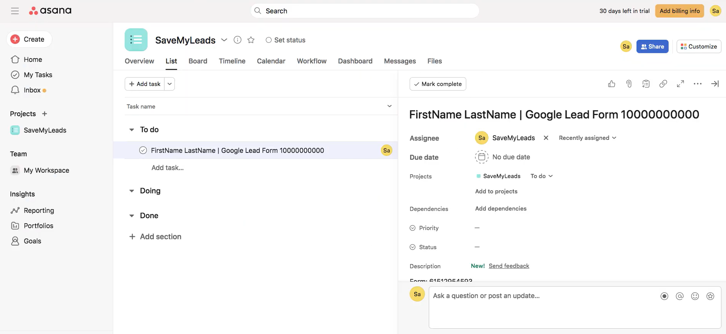Viewport: 726px width, 334px height.
Task: Click the add subtask icon
Action: 646,84
